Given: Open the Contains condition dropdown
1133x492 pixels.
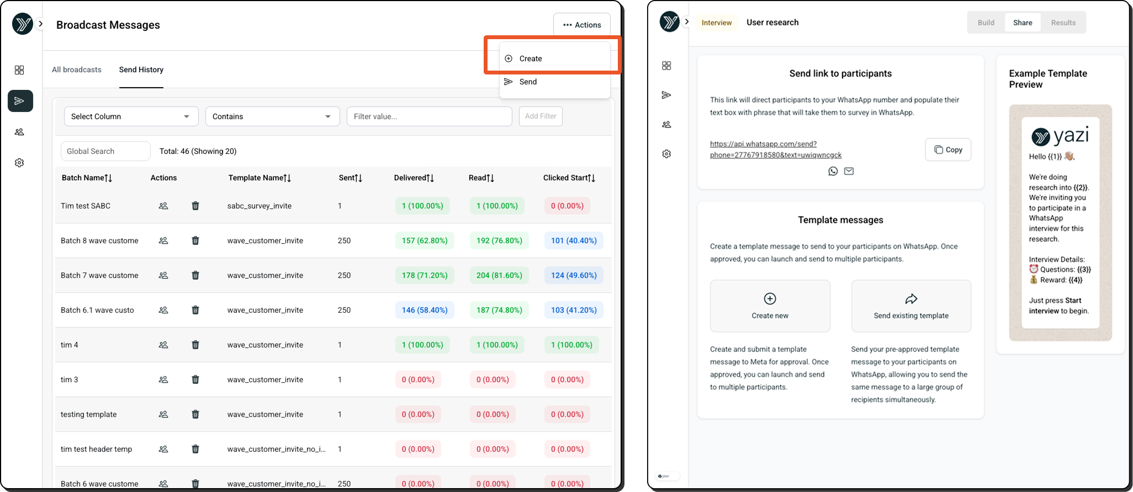Looking at the screenshot, I should (272, 116).
